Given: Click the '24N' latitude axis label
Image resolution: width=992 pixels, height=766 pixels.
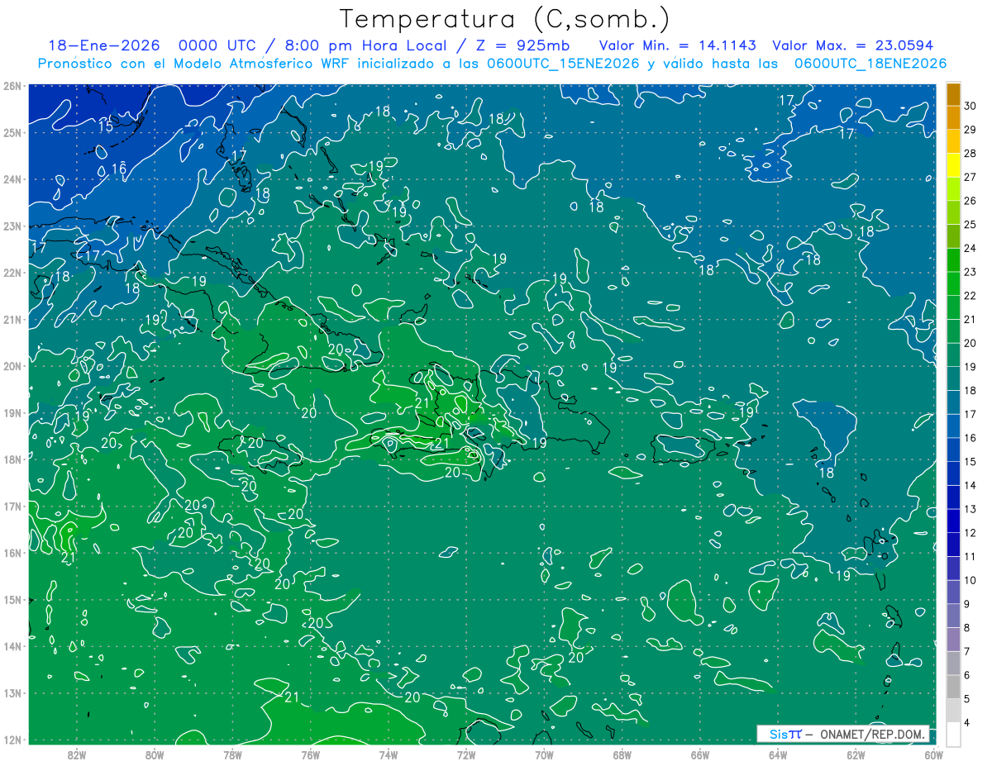Looking at the screenshot, I should click(13, 179).
